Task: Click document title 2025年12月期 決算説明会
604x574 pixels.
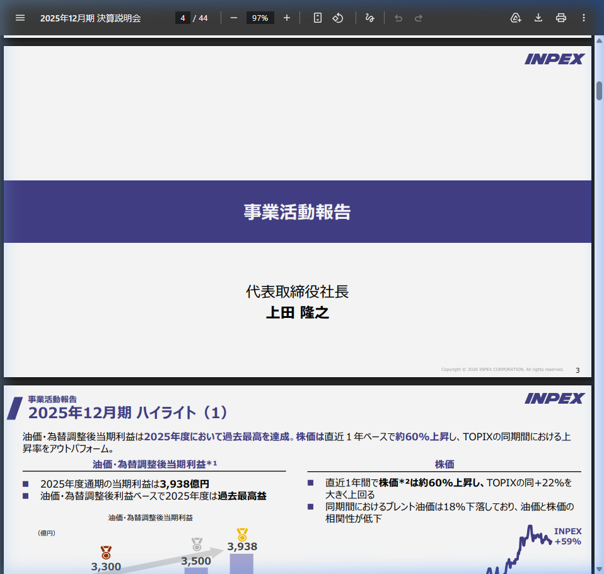Action: tap(91, 18)
